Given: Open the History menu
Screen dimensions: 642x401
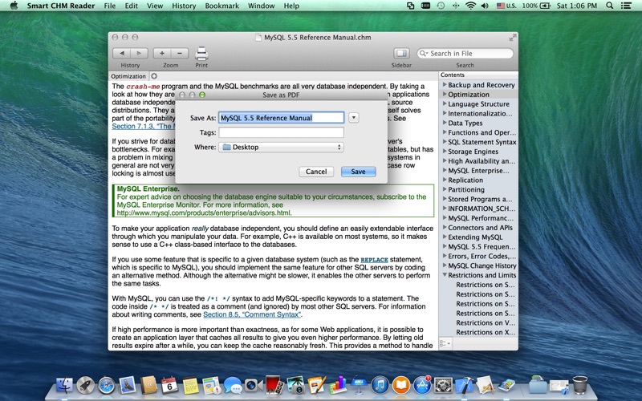Looking at the screenshot, I should [x=184, y=6].
